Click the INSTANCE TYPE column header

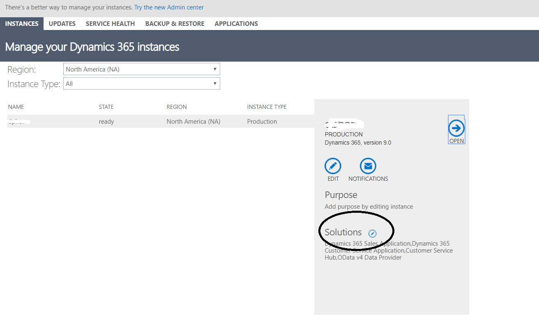tap(267, 107)
